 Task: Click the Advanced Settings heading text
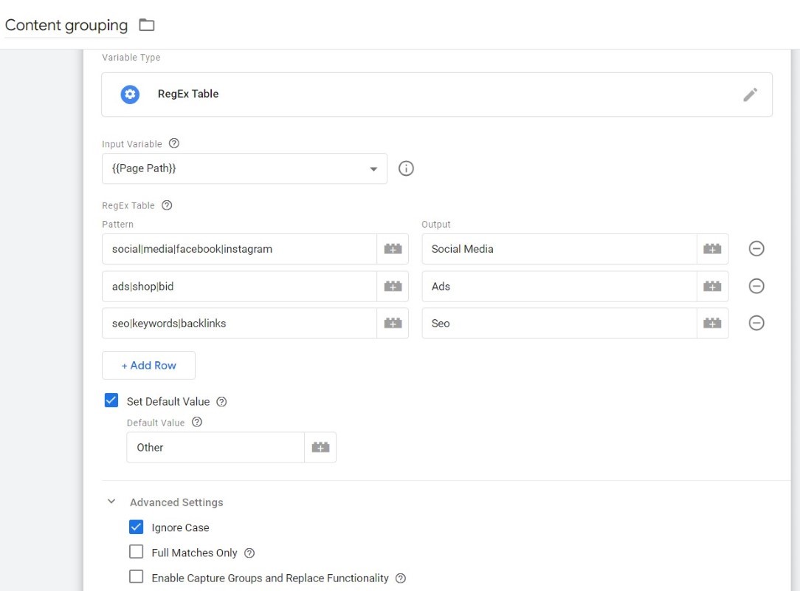click(x=176, y=502)
